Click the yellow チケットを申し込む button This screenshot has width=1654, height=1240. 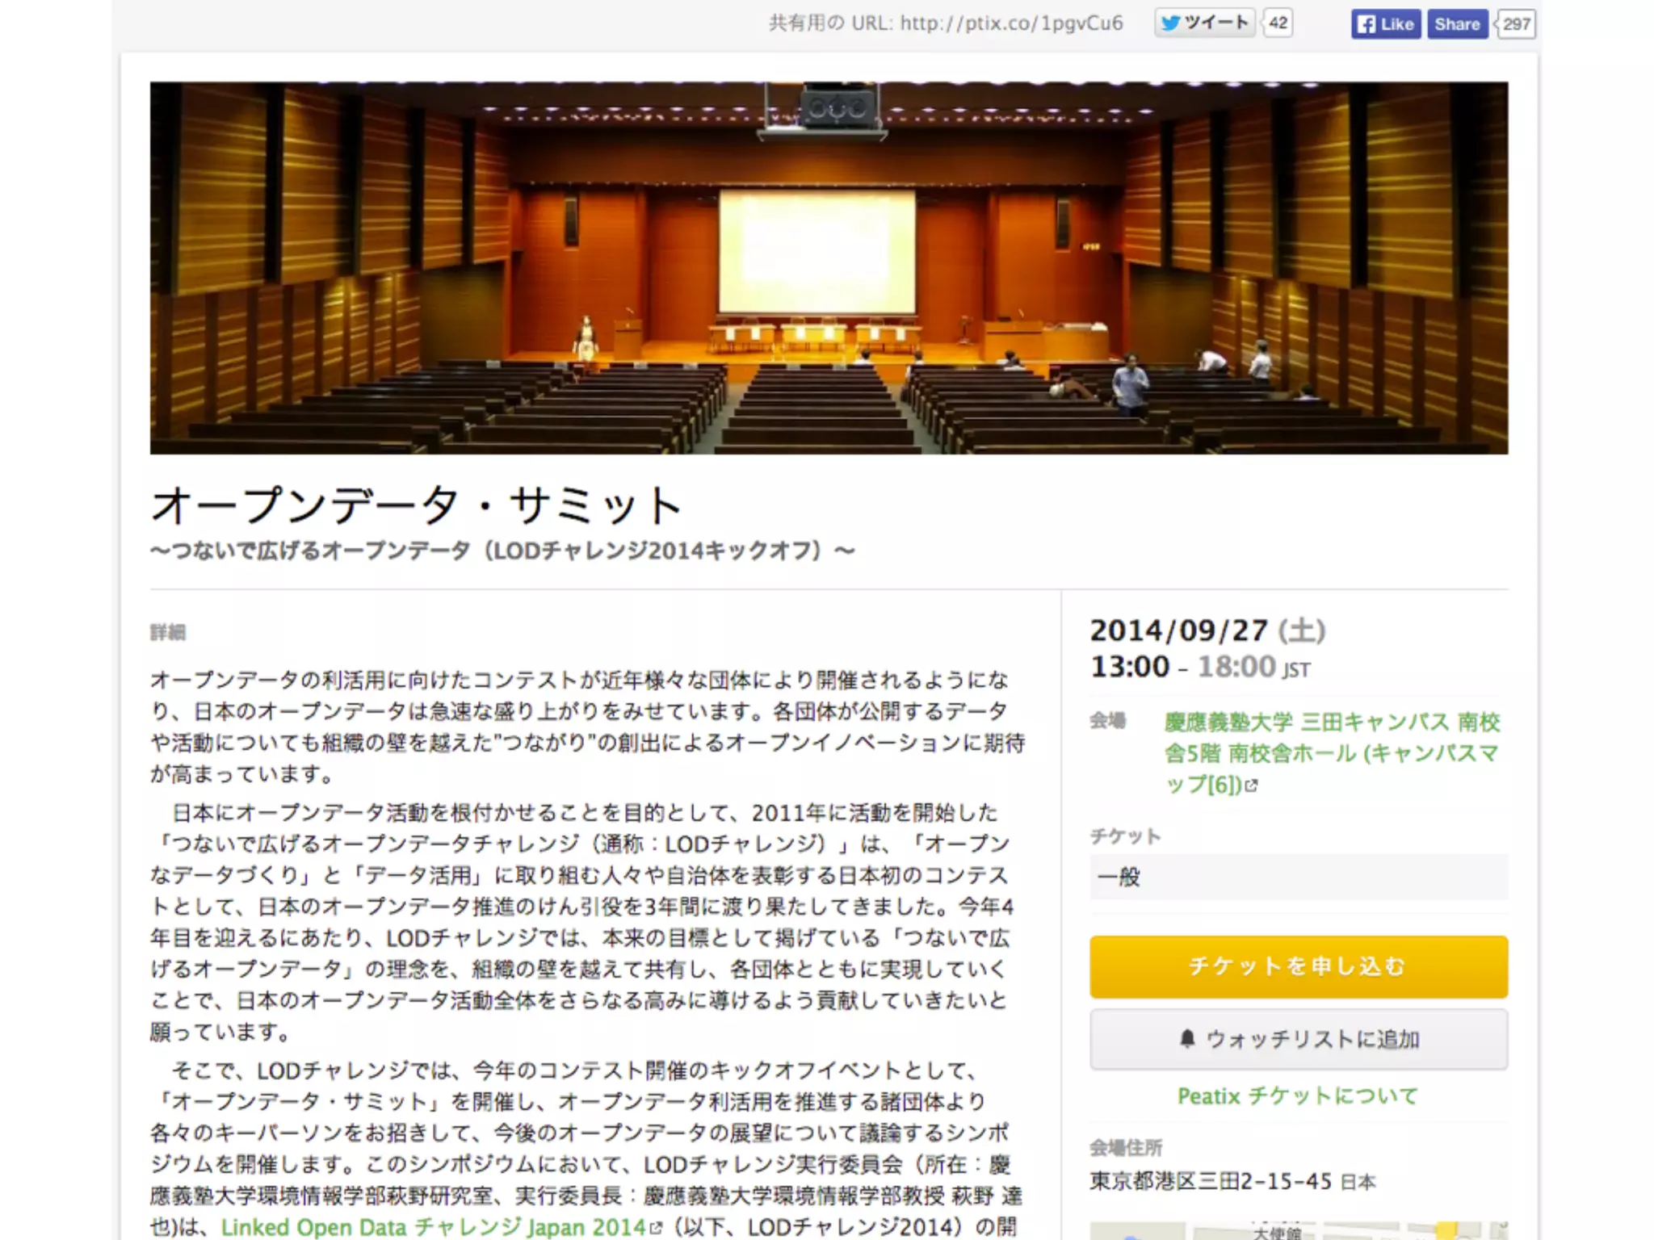[1298, 966]
